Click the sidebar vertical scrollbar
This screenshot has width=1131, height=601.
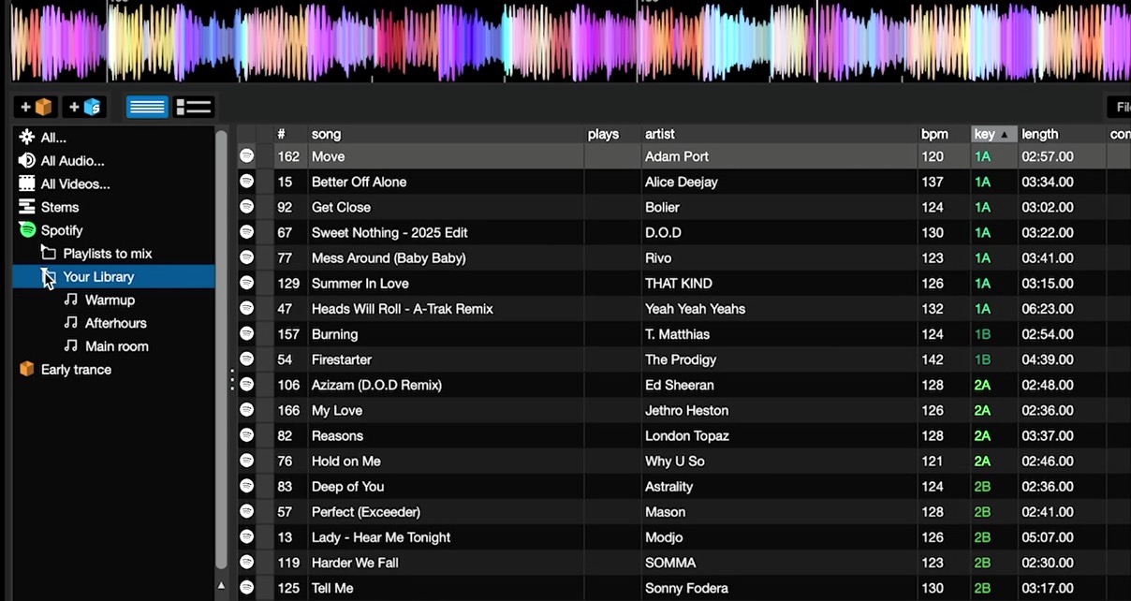pos(221,348)
